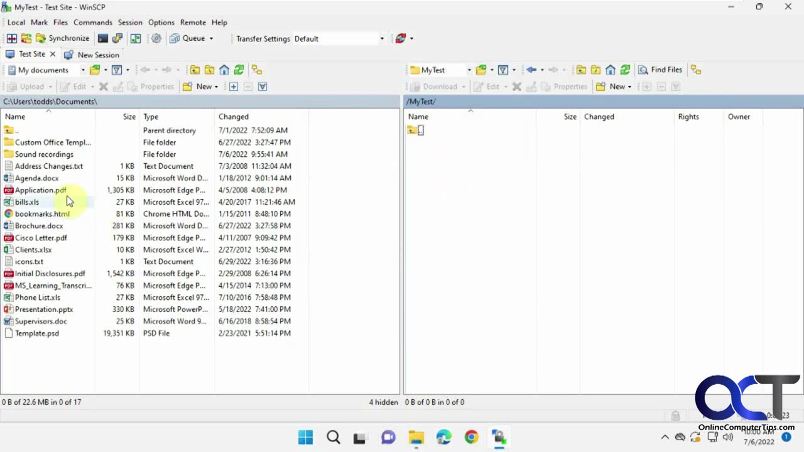Open Preferences gear icon
This screenshot has width=804, height=452.
point(156,38)
